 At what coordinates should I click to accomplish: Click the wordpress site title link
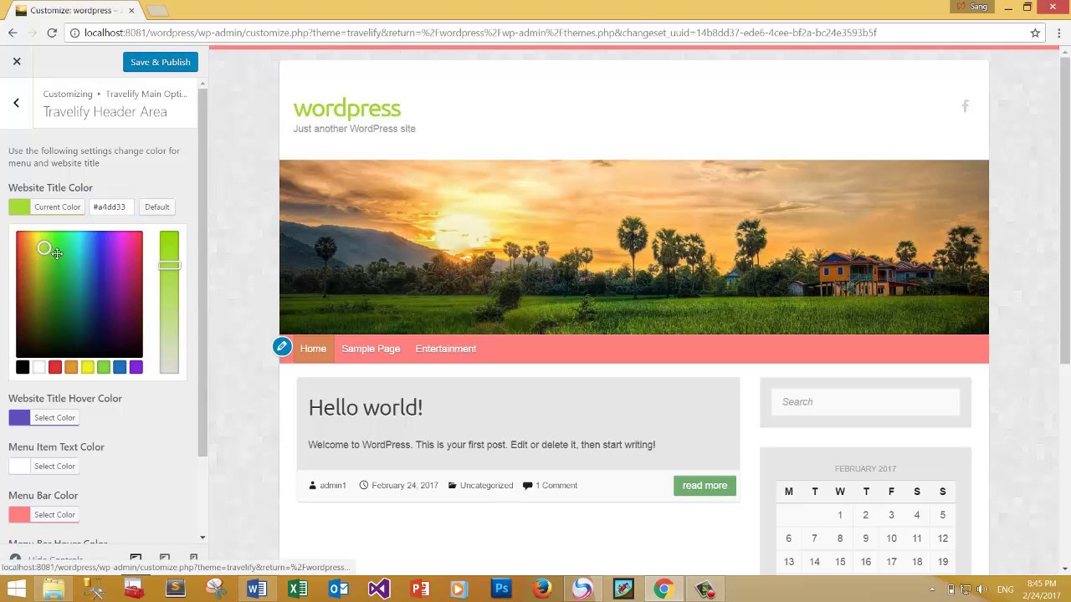[347, 109]
